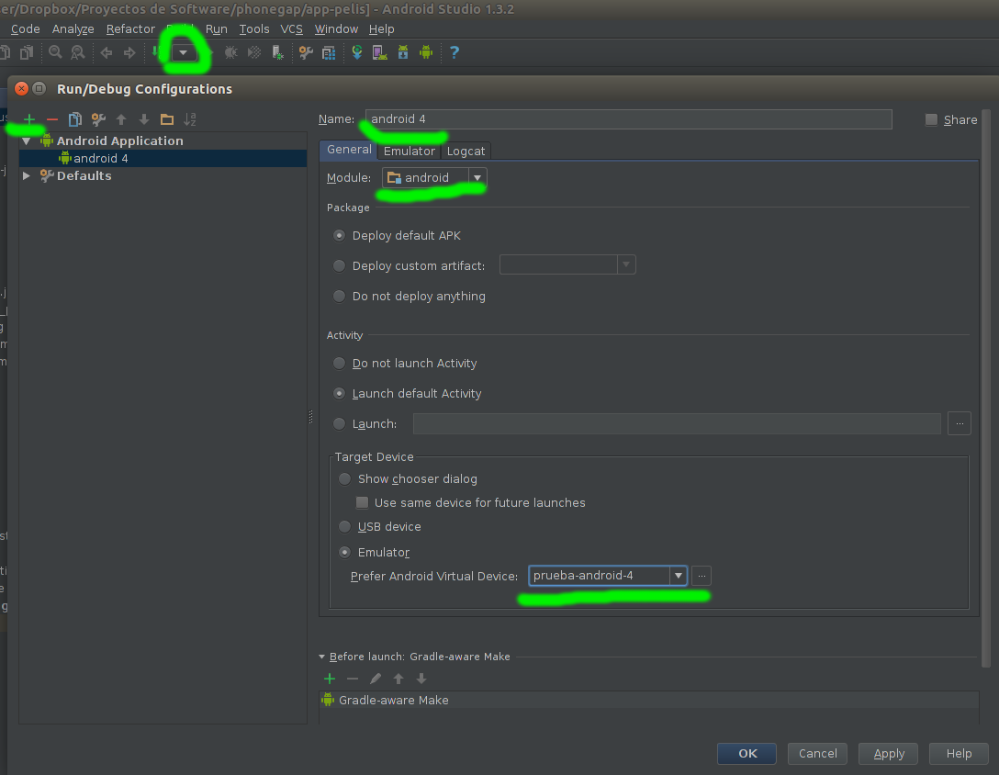This screenshot has width=999, height=775.
Task: Select the USB device radio button
Action: (345, 527)
